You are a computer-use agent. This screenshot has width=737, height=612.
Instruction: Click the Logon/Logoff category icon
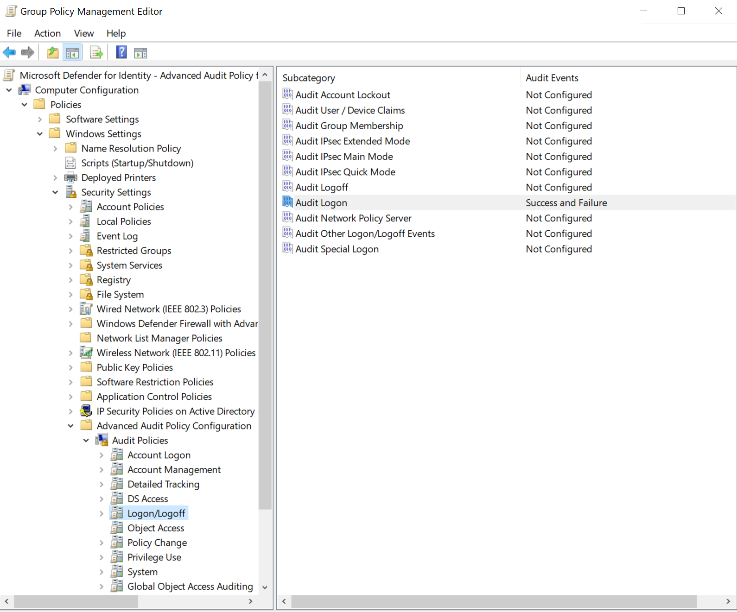point(117,513)
